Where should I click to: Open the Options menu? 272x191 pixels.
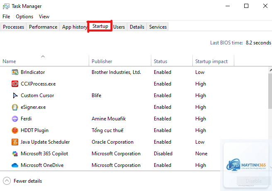tap(24, 17)
